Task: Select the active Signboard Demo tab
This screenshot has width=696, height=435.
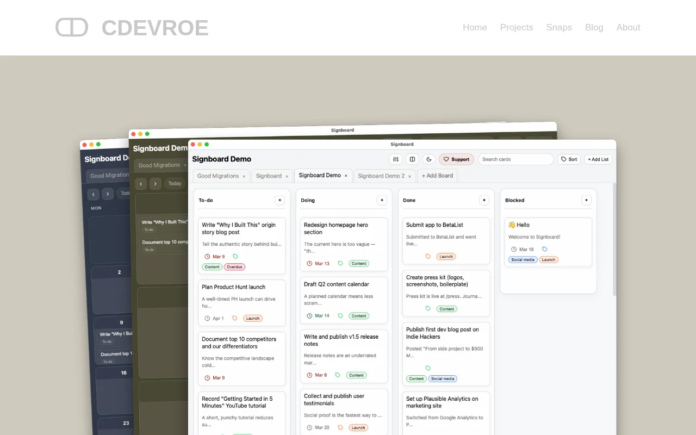Action: (x=320, y=176)
